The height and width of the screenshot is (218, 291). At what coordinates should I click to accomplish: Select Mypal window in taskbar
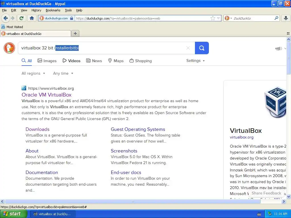(52, 214)
